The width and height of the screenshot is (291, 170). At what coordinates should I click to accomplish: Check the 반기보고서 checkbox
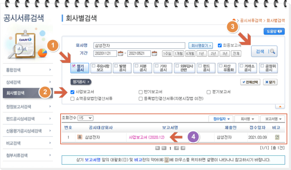[141, 92]
